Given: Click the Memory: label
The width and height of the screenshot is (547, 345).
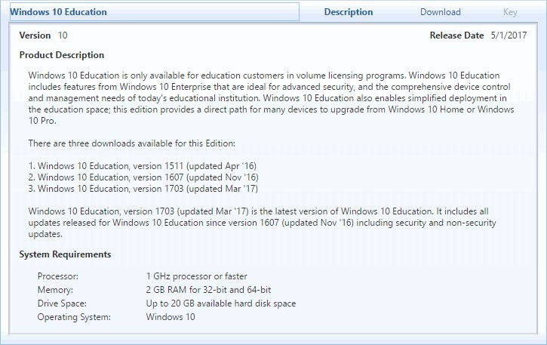Looking at the screenshot, I should pyautogui.click(x=55, y=290).
